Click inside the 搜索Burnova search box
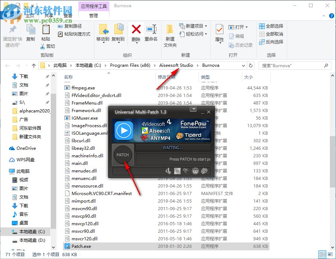The width and height of the screenshot is (336, 259). [295, 65]
